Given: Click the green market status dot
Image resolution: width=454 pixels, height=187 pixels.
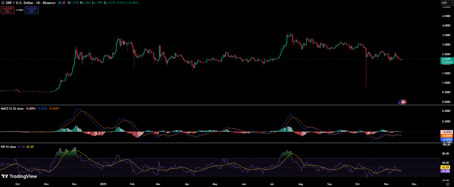Looking at the screenshot, I should click(59, 3).
